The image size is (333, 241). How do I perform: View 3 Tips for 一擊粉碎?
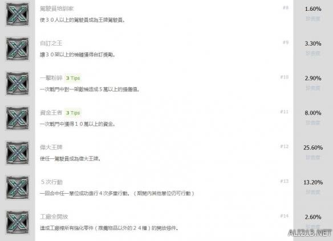[73, 78]
